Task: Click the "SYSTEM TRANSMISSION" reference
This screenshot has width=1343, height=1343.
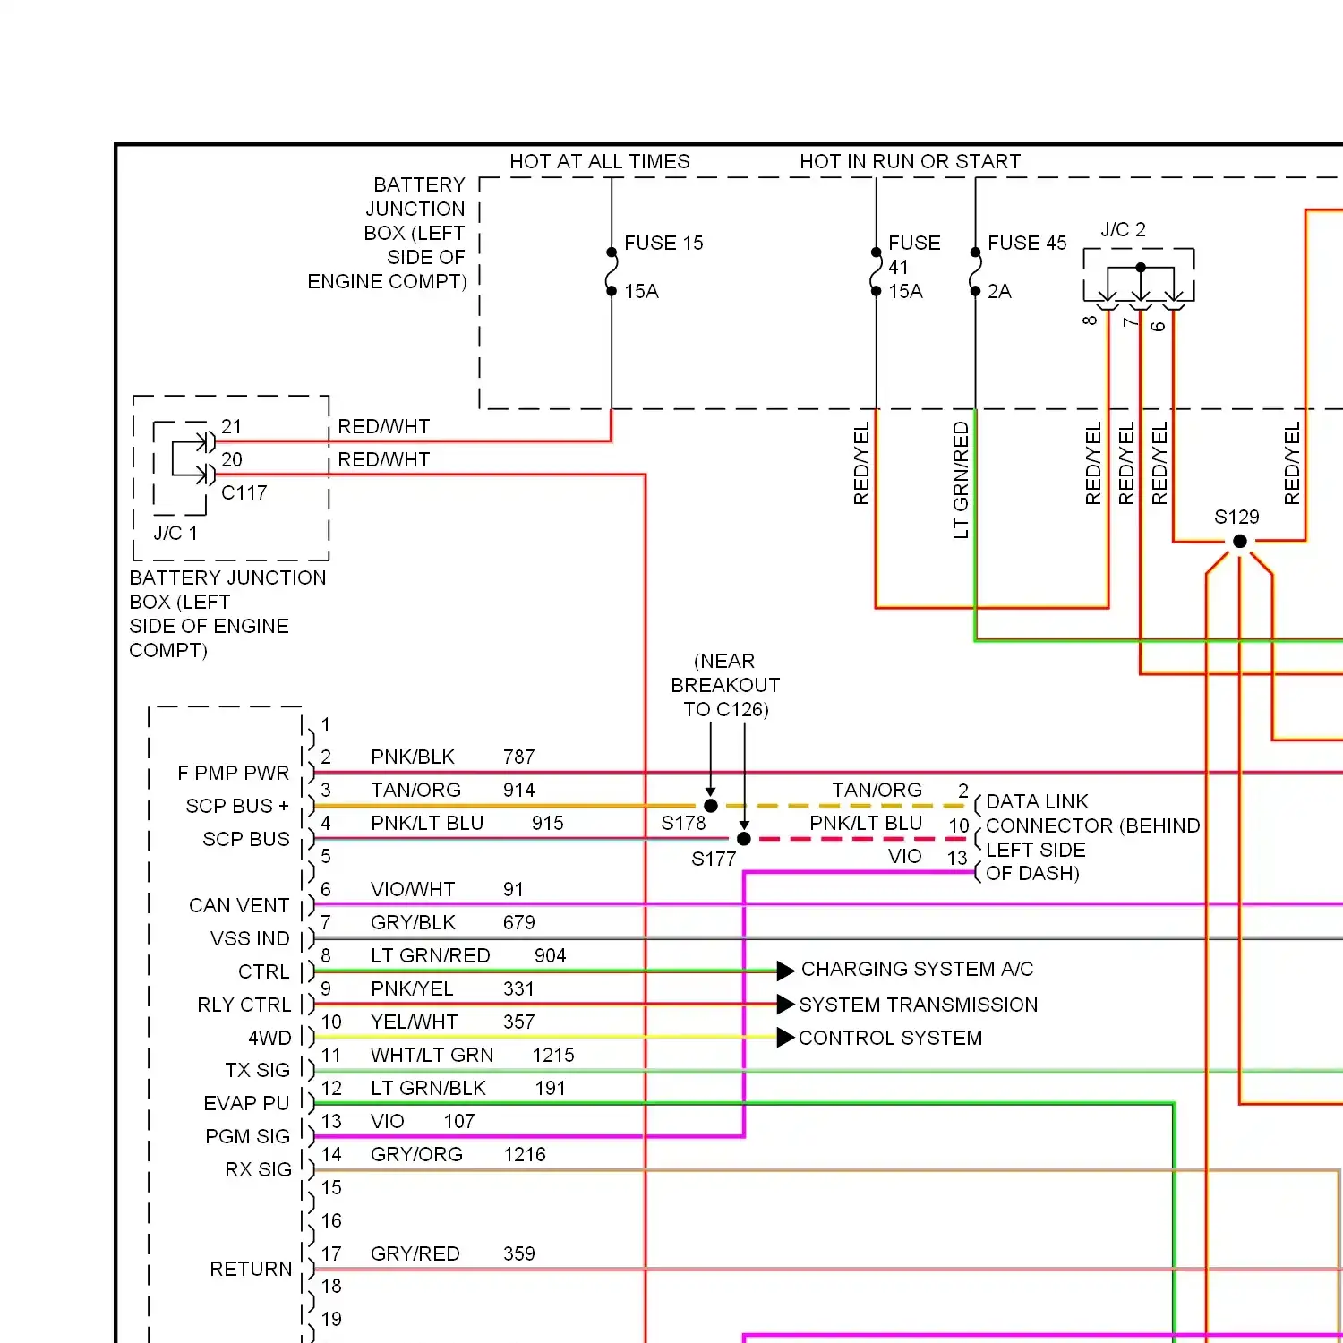Action: tap(919, 1005)
